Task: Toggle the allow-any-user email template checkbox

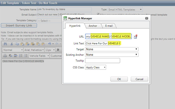Action: (x=98, y=14)
